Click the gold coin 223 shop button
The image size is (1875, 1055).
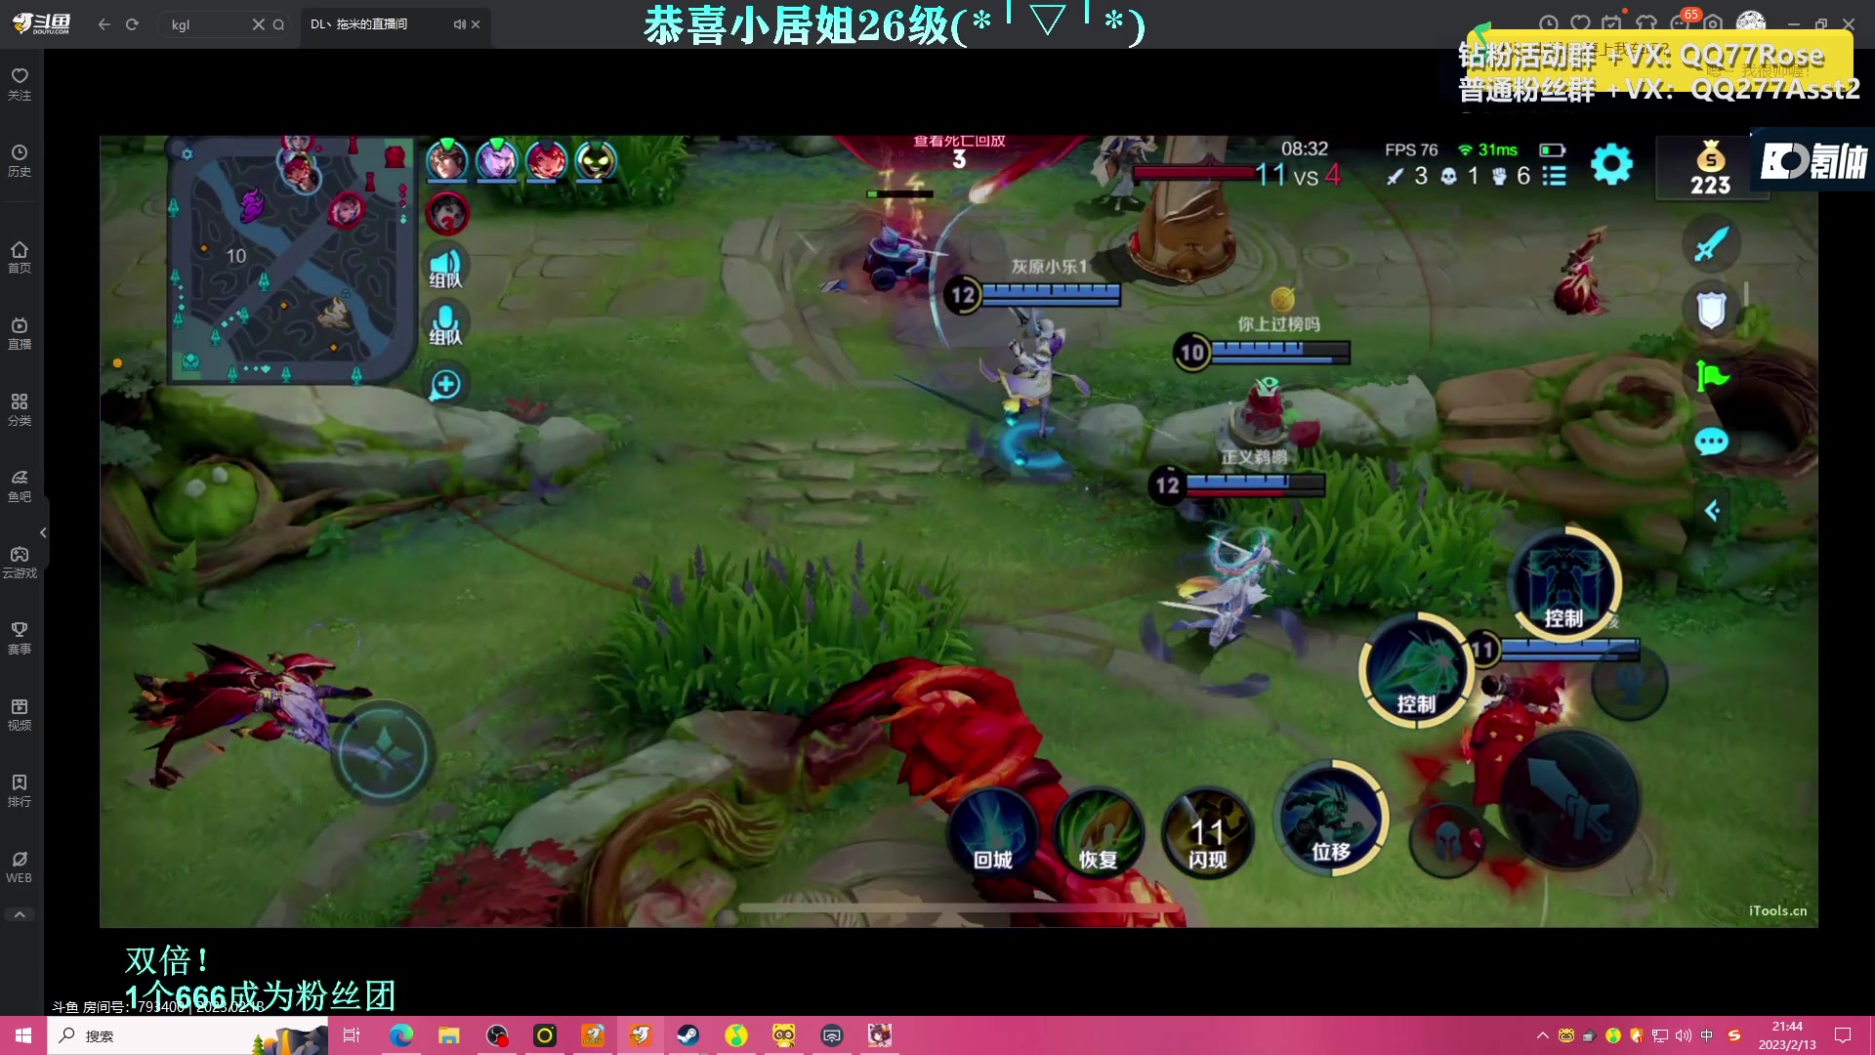pos(1711,168)
